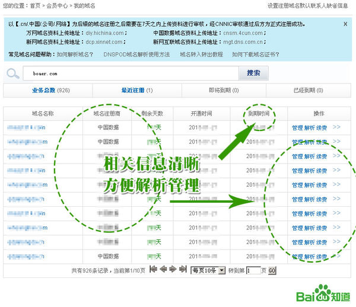Click 会员中心 in the breadcrumb
The image size is (356, 307).
(56, 5)
